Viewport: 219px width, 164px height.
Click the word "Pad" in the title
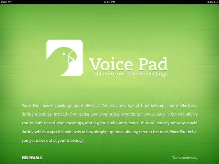tap(153, 64)
